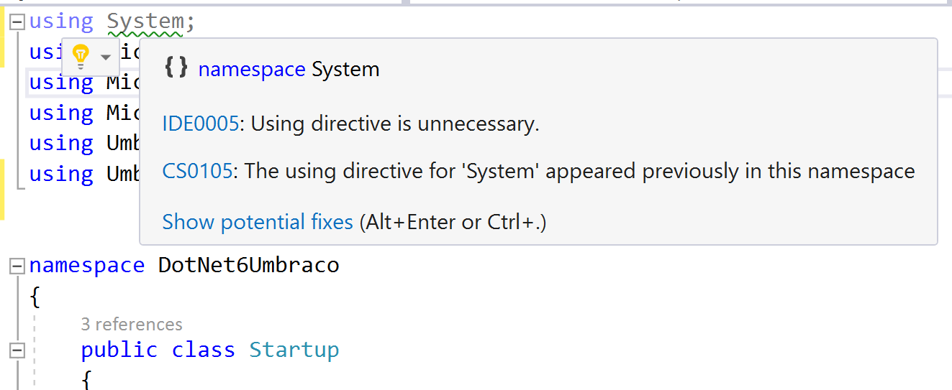Click Show potential fixes link
The width and height of the screenshot is (952, 390).
pos(258,222)
